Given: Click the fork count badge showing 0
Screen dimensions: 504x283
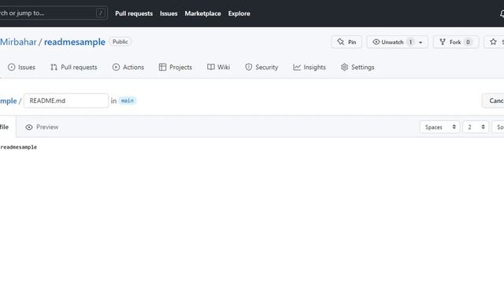Looking at the screenshot, I should click(468, 42).
